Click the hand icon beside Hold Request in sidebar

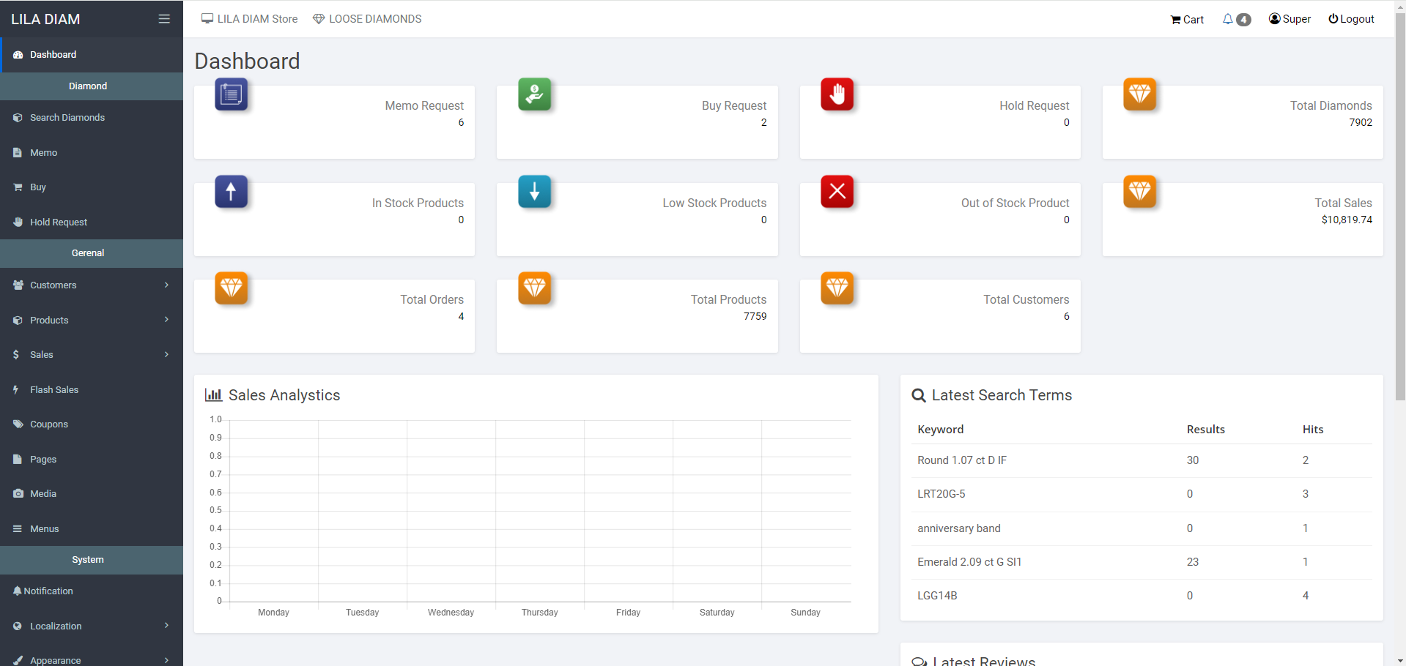18,222
